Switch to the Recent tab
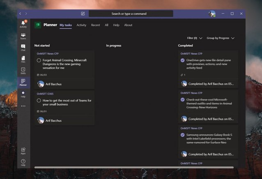The width and height of the screenshot is (262, 179). tap(95, 25)
